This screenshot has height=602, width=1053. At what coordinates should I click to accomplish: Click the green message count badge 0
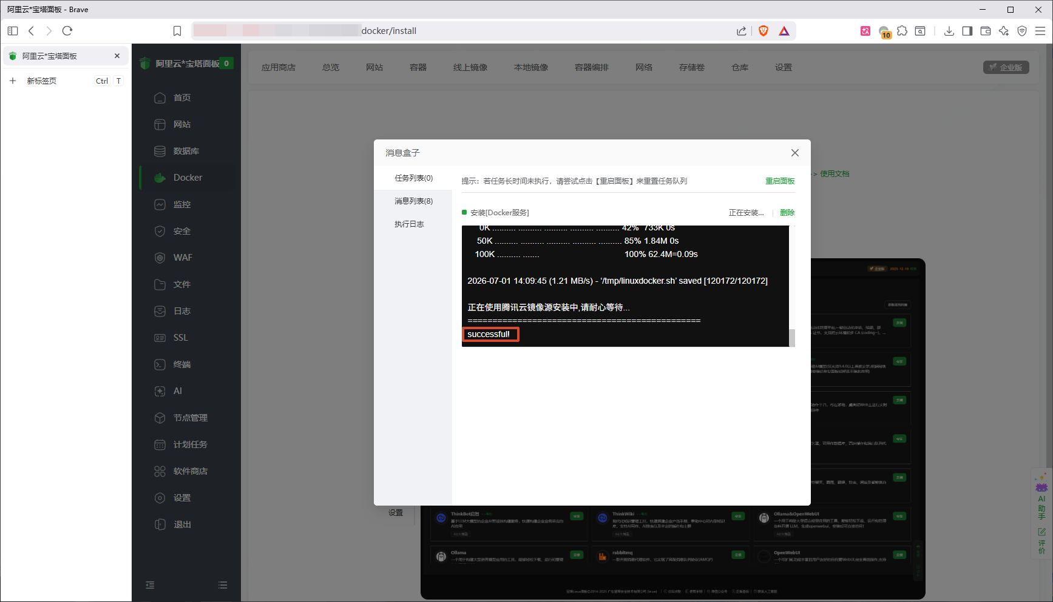pos(226,63)
